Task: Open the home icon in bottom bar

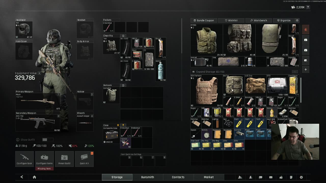Action: pyautogui.click(x=34, y=177)
